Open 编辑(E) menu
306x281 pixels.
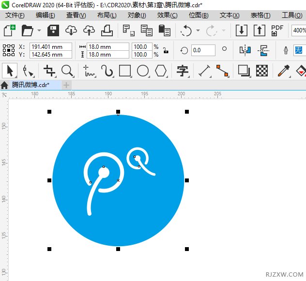click(46, 15)
